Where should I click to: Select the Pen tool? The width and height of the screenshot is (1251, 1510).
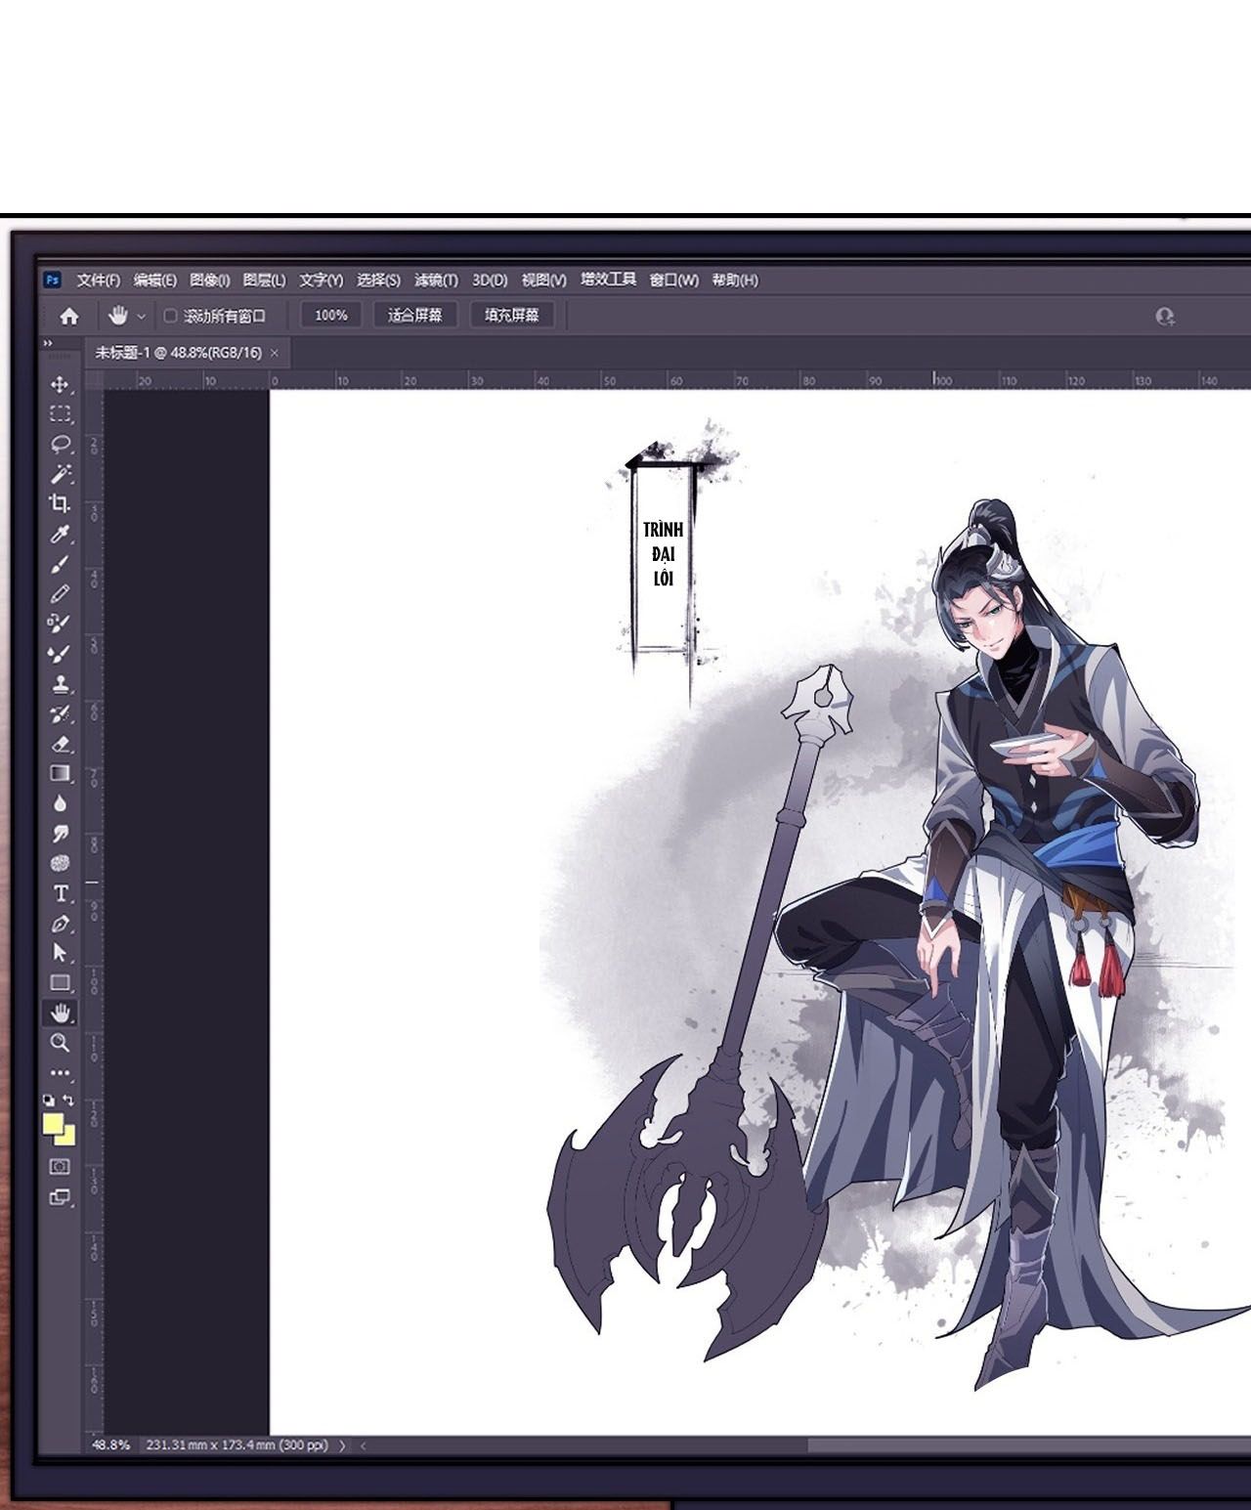click(x=61, y=922)
